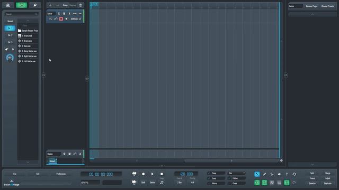Screen dimensions: 339x190
Task: Click the Split button
Action: pos(312,173)
